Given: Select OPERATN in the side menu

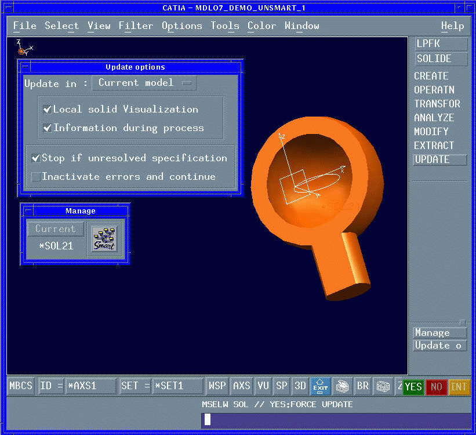Looking at the screenshot, I should [x=434, y=90].
